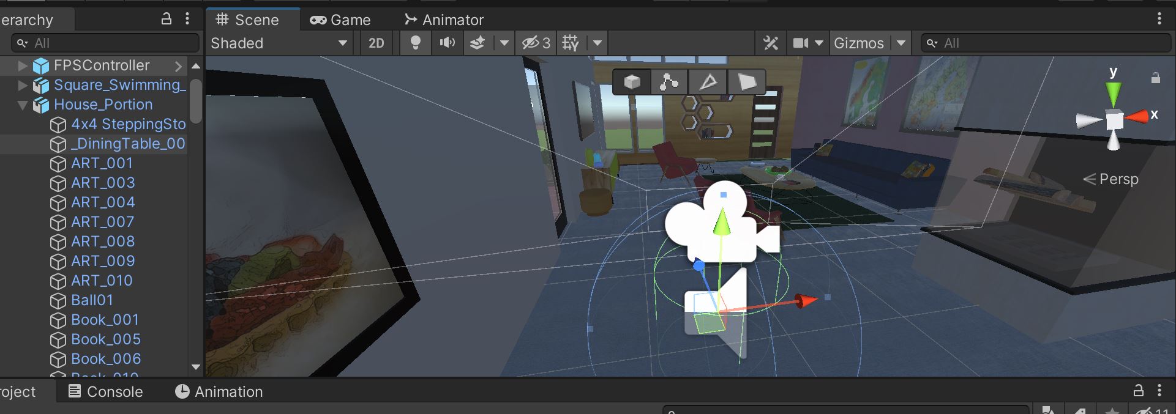Toggle 2D view mode
Viewport: 1176px width, 414px height.
pyautogui.click(x=376, y=43)
